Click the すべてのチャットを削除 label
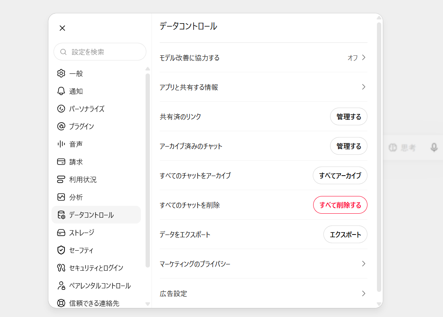The image size is (443, 317). click(190, 205)
